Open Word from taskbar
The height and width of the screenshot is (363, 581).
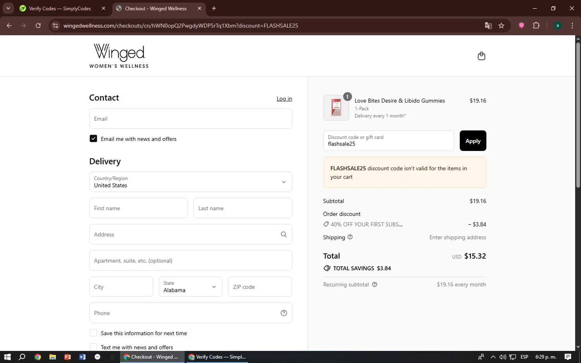pyautogui.click(x=83, y=357)
